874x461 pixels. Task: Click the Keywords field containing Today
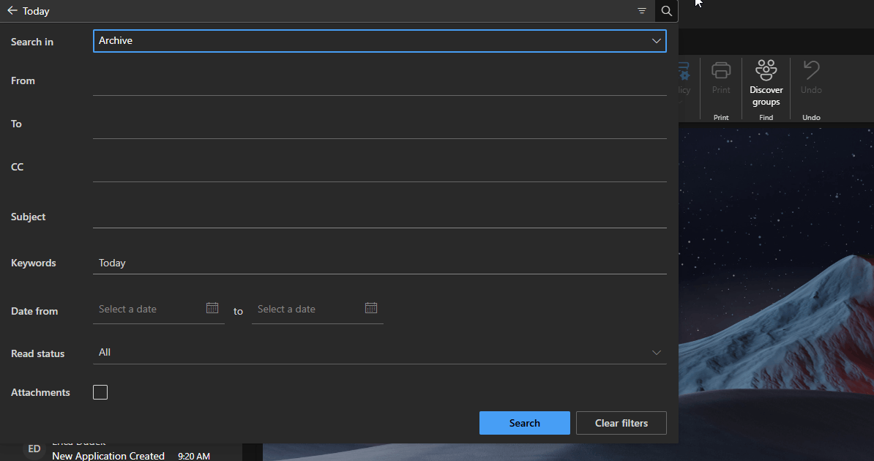pos(380,263)
